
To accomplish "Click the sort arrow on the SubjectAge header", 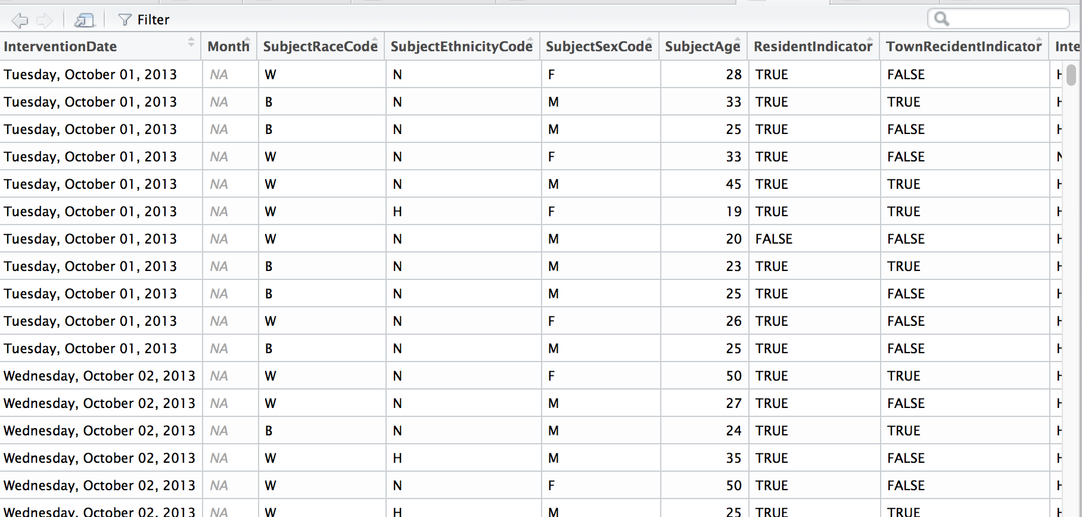I will [x=738, y=41].
